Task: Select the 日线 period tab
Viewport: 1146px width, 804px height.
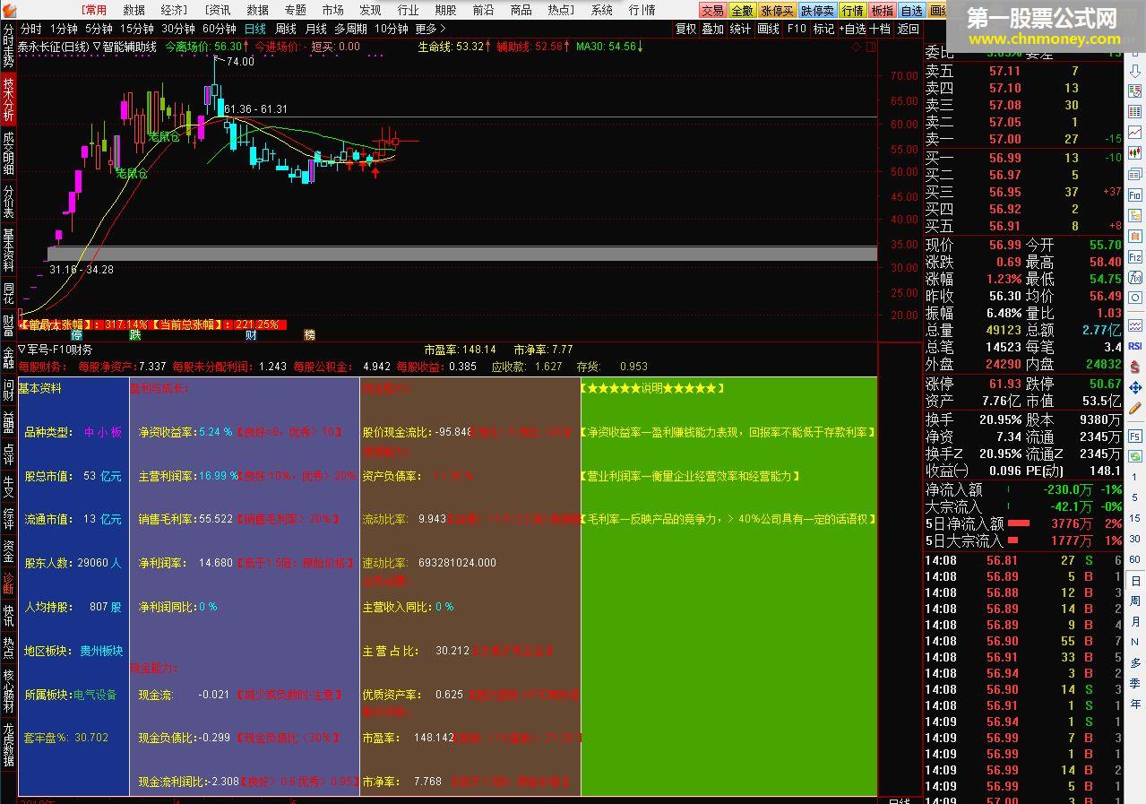Action: (x=255, y=29)
